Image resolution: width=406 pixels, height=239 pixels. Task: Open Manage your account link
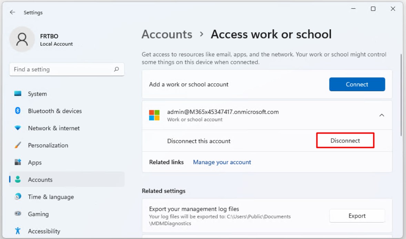click(x=222, y=162)
